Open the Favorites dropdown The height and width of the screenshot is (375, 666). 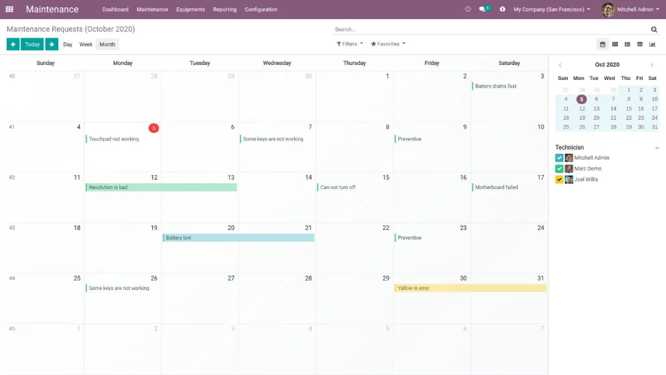388,44
